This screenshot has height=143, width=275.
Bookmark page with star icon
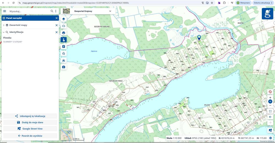212,3
